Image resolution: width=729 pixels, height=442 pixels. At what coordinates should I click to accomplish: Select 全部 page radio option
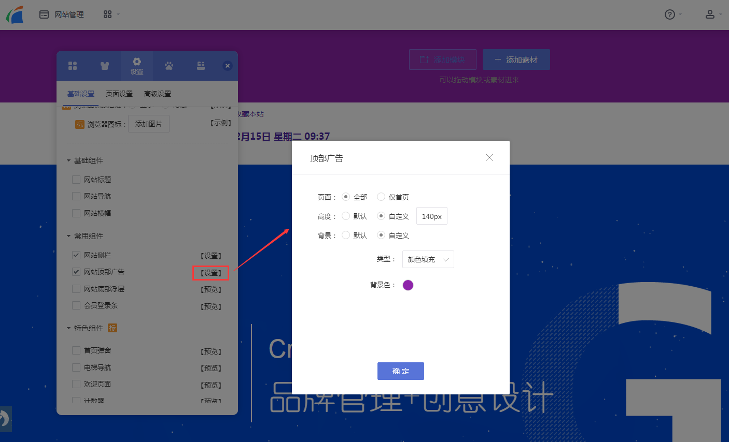coord(346,197)
